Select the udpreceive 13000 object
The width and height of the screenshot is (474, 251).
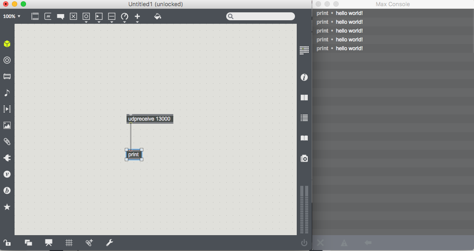(149, 119)
